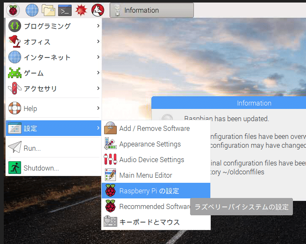This screenshot has width=306, height=244.
Task: Open the web browser globe launcher
Action: click(x=32, y=10)
